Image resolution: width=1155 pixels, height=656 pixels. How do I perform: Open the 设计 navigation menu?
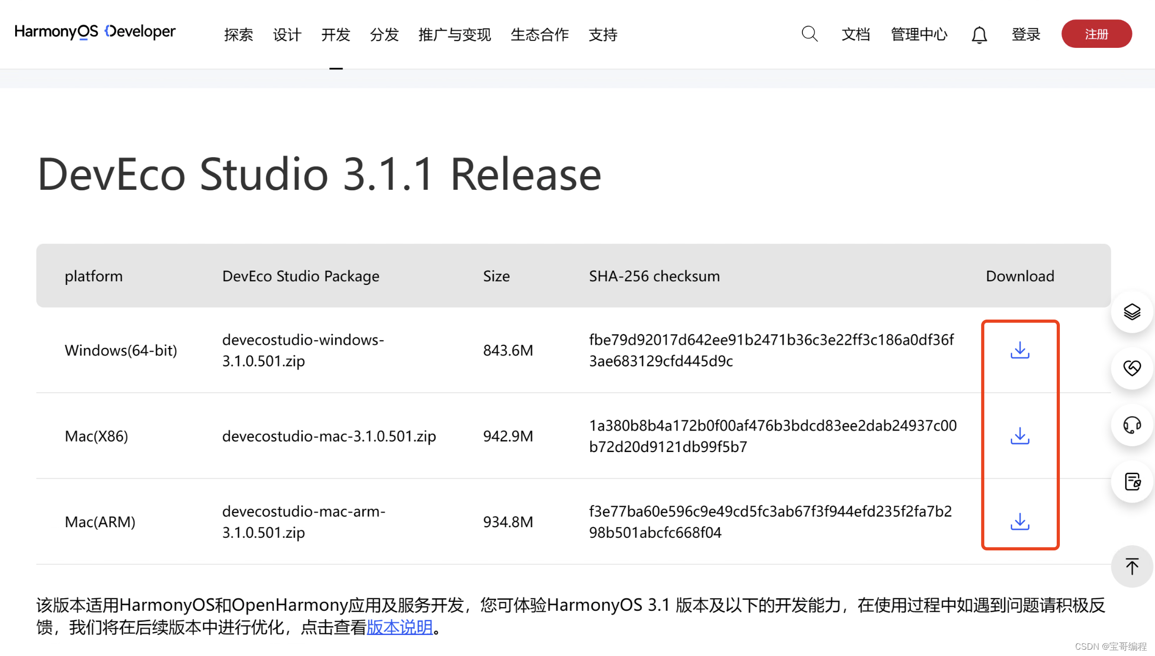(287, 35)
